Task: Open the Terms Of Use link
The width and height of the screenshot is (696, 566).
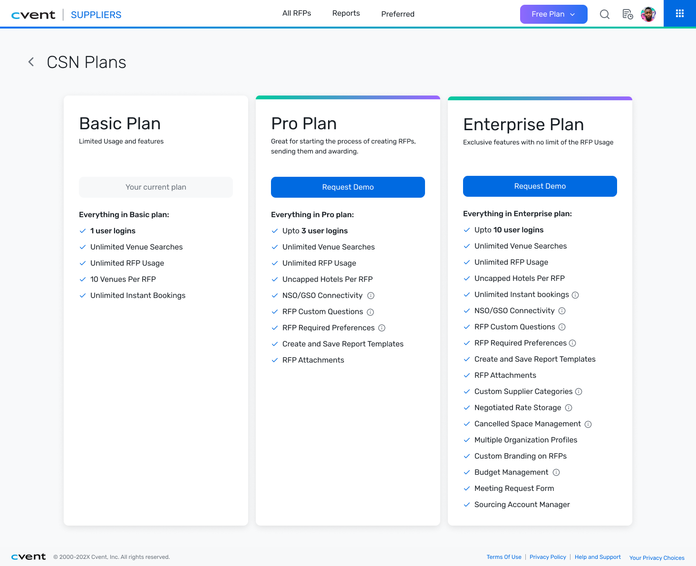Action: click(x=504, y=557)
